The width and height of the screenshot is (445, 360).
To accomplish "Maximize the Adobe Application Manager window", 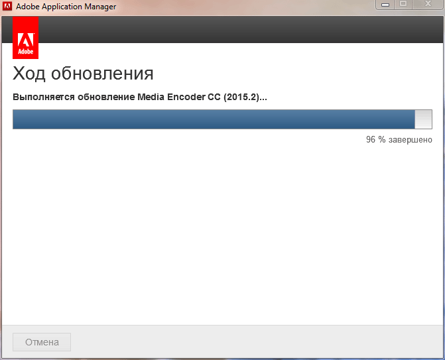I will tap(403, 5).
